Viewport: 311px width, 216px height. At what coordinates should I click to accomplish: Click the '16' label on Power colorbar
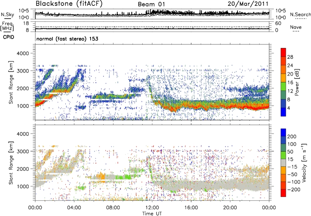tap(290, 83)
